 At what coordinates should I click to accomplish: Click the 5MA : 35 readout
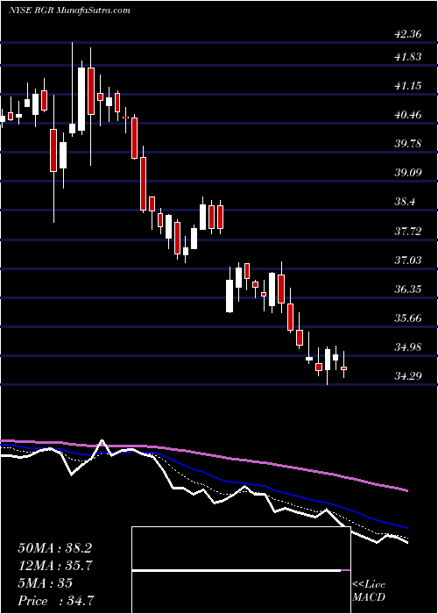[x=46, y=583]
